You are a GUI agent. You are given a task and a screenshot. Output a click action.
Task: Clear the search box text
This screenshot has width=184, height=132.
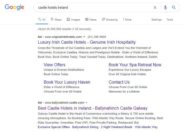pos(155,8)
